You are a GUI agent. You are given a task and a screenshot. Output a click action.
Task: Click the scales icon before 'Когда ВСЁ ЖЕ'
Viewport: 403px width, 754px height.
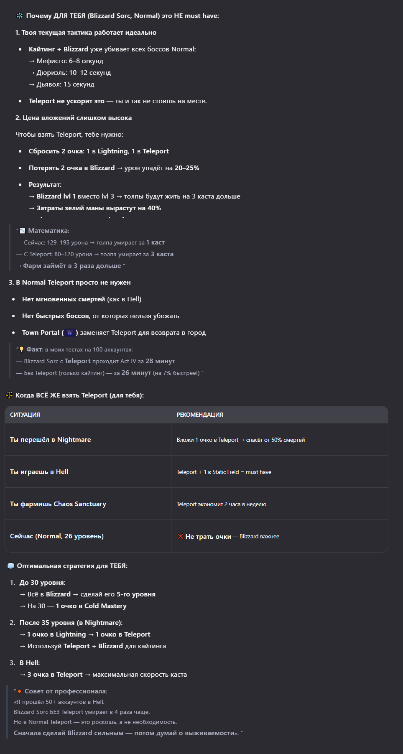(9, 395)
